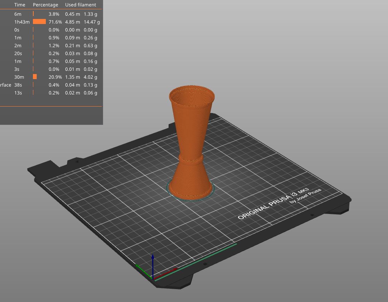Toggle the legend row showing 30m time
Image resolution: width=388 pixels, height=302 pixels.
(19, 77)
